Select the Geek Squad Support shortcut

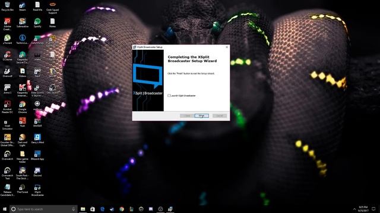(52, 7)
